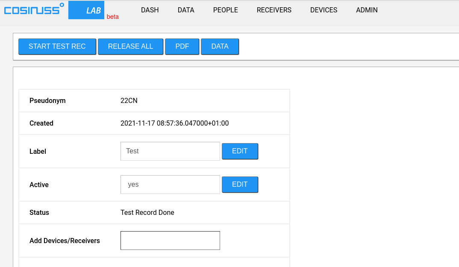Focus the Active field showing yes

pyautogui.click(x=170, y=185)
